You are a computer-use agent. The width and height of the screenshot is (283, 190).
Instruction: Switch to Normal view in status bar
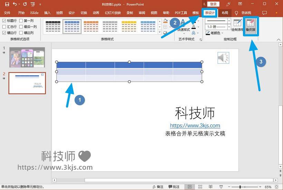coord(190,187)
